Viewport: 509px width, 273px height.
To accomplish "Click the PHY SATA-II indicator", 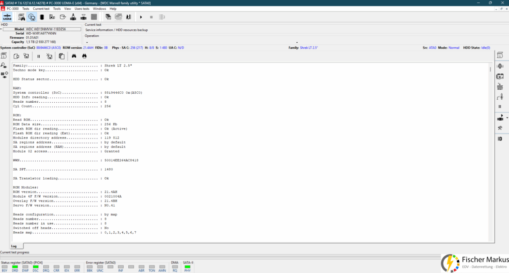I will [x=187, y=267].
